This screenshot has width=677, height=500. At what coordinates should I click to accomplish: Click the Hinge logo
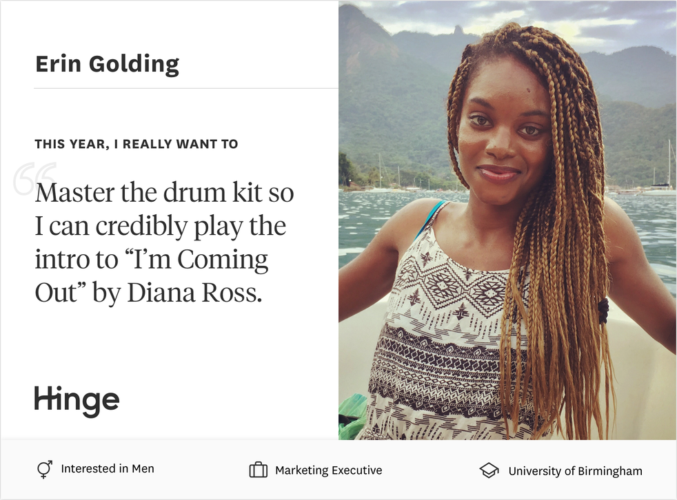point(77,402)
